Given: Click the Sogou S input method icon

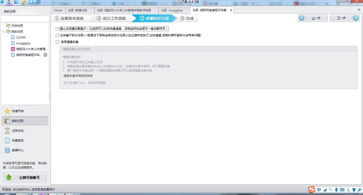Looking at the screenshot, I should 312,190.
